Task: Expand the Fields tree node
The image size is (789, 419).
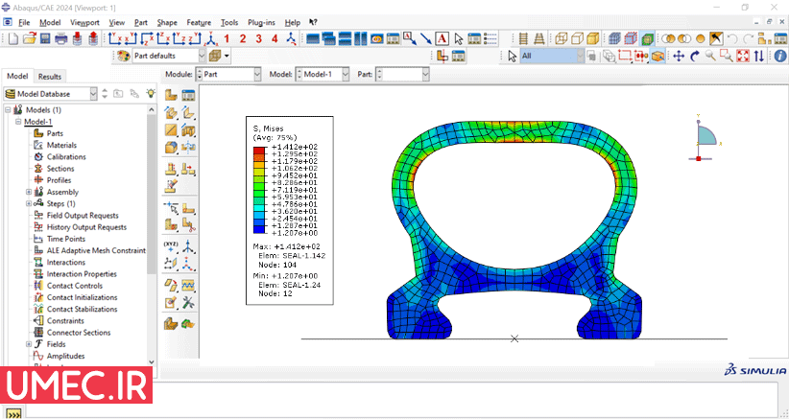Action: 29,344
